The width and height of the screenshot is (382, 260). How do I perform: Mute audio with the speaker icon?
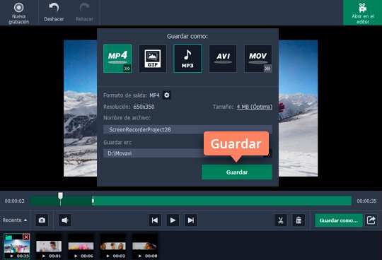coord(65,220)
